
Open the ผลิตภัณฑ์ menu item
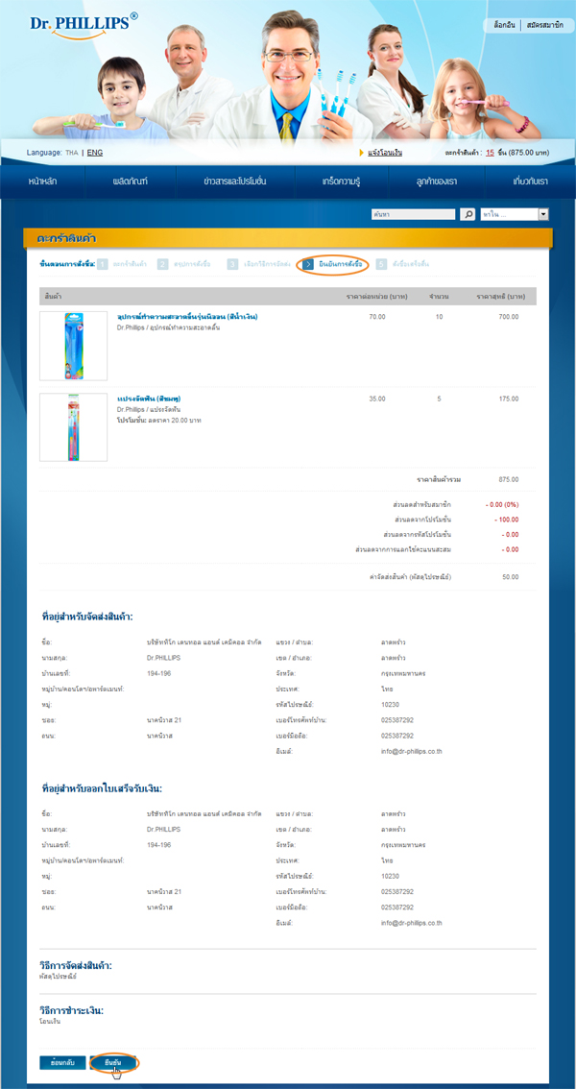tap(130, 181)
